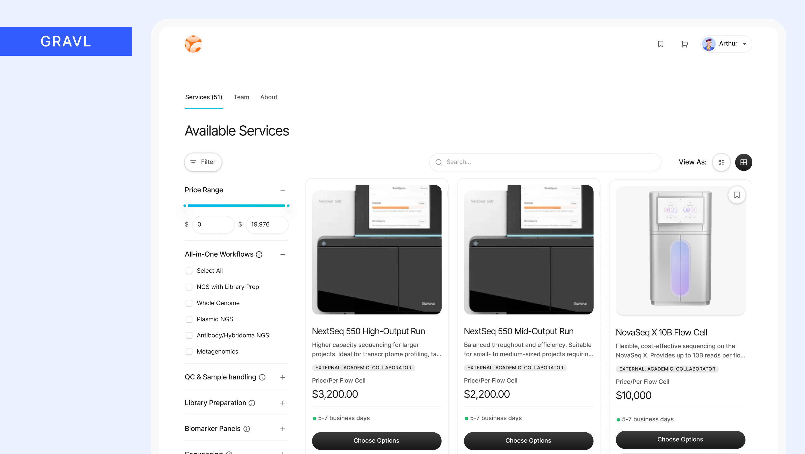The image size is (805, 454).
Task: Click the price range slider track
Action: pyautogui.click(x=236, y=206)
